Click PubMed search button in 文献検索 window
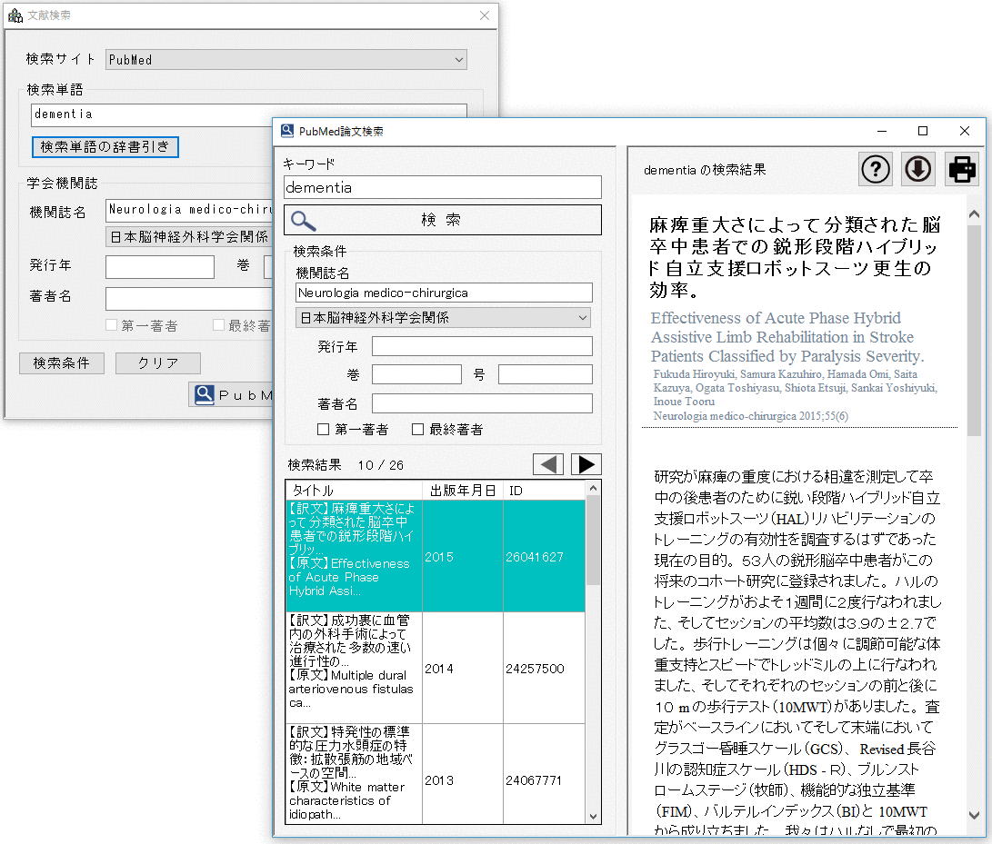Image resolution: width=992 pixels, height=844 pixels. click(x=231, y=394)
